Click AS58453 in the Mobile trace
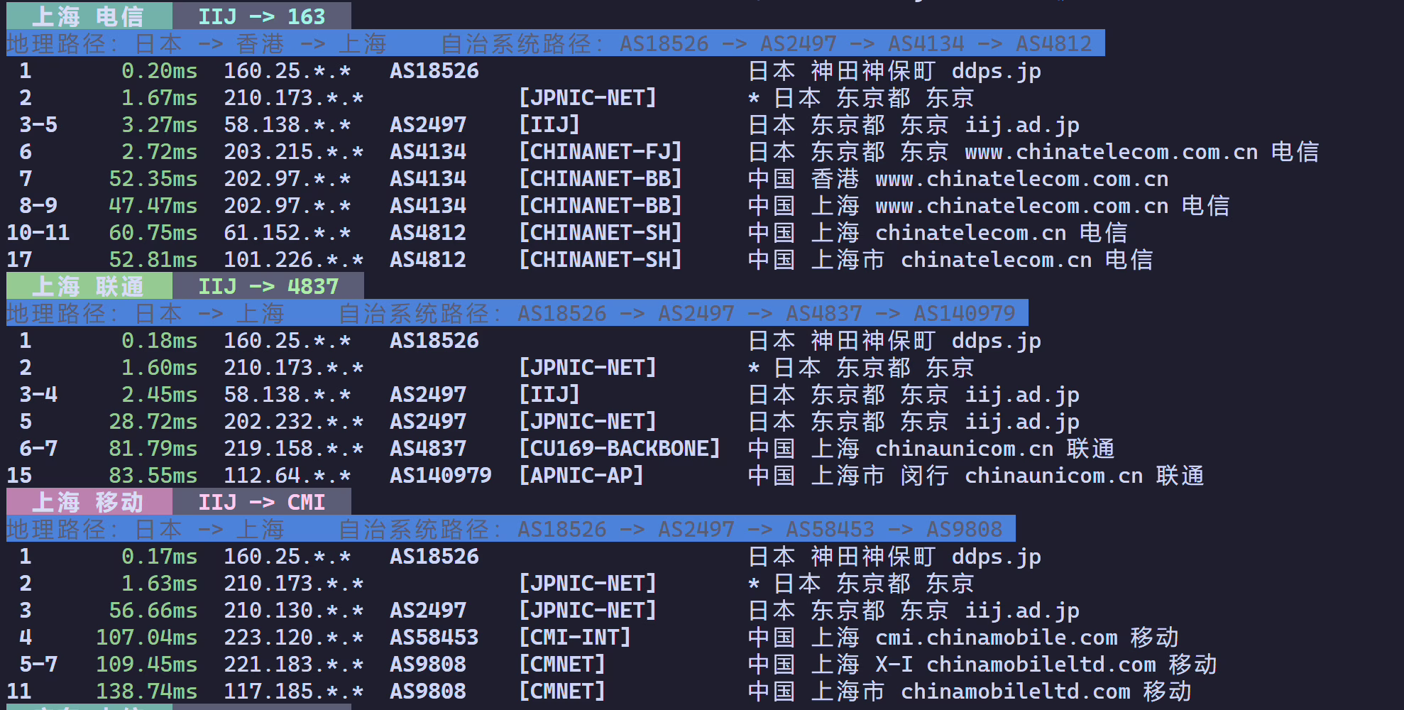Viewport: 1404px width, 710px height. click(434, 638)
